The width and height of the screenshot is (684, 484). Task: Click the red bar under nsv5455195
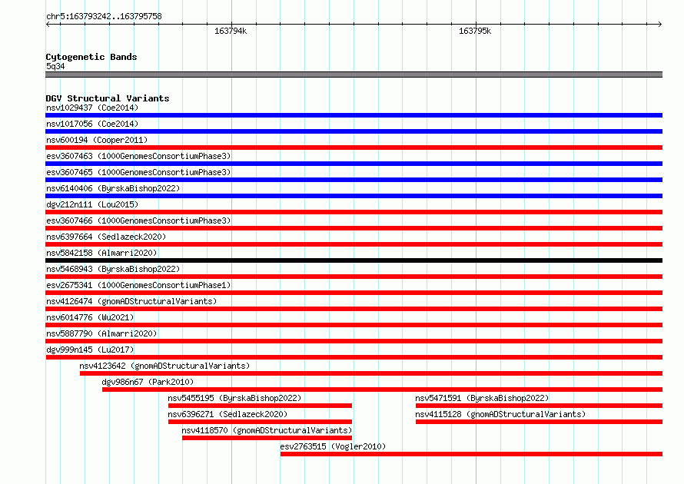260,406
